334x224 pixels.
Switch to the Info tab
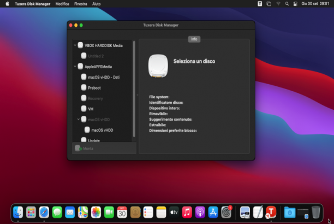[x=194, y=39]
